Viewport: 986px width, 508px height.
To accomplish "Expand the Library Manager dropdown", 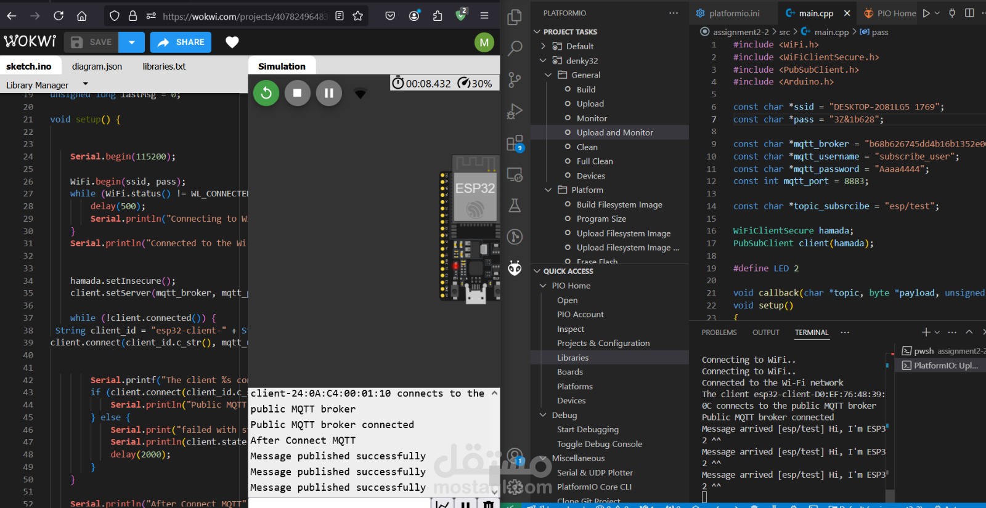I will point(85,84).
